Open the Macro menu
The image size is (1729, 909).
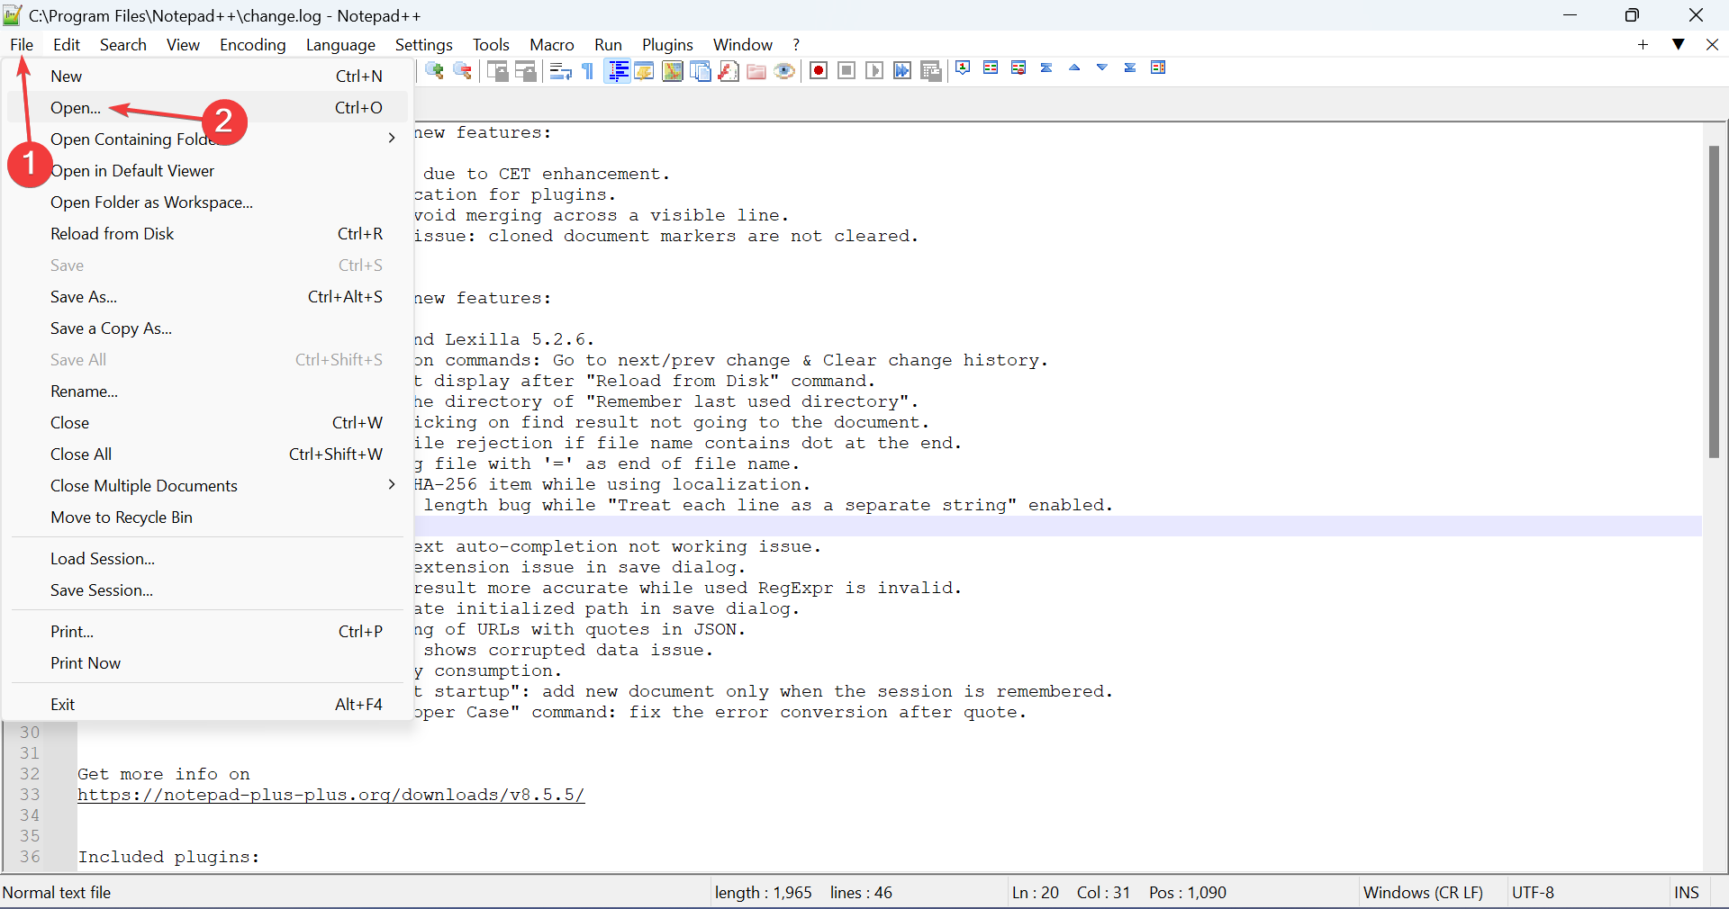click(552, 44)
